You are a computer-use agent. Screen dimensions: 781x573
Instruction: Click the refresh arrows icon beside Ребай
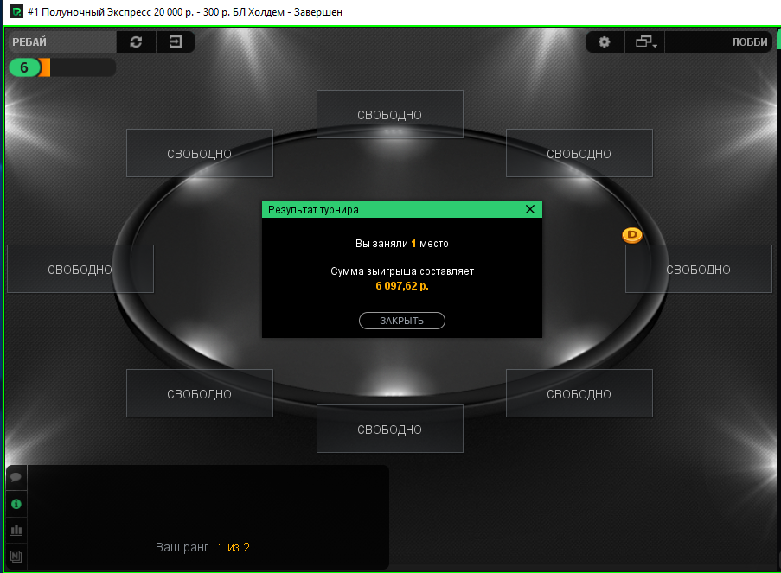tap(136, 41)
